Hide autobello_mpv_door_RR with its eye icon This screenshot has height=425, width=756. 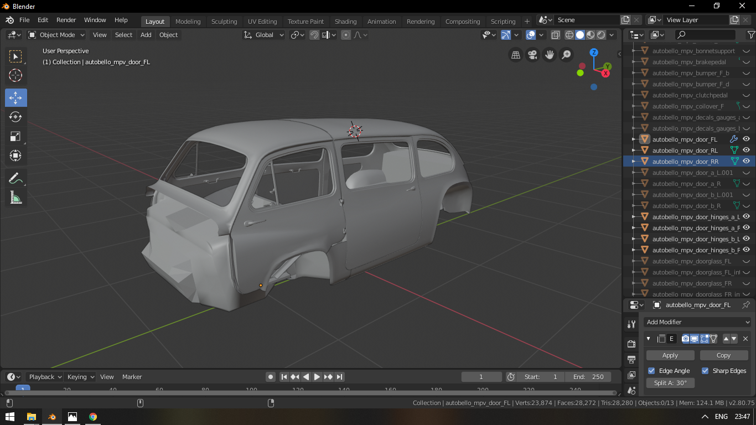[x=746, y=161]
